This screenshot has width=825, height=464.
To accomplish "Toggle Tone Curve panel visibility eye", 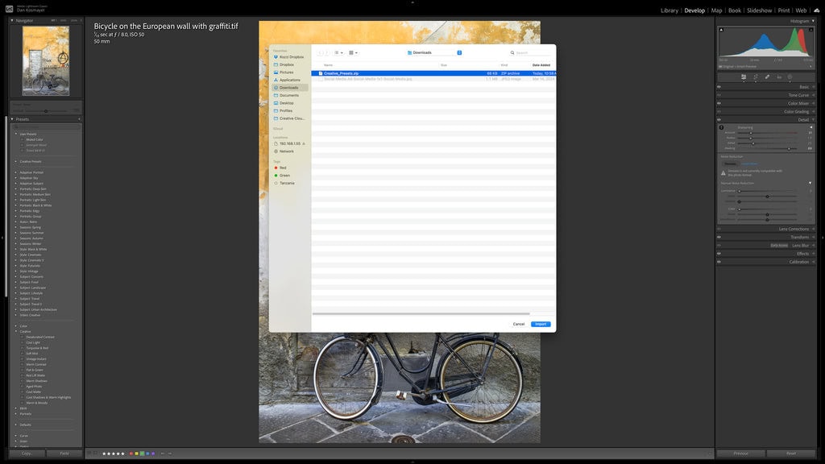I will click(719, 95).
